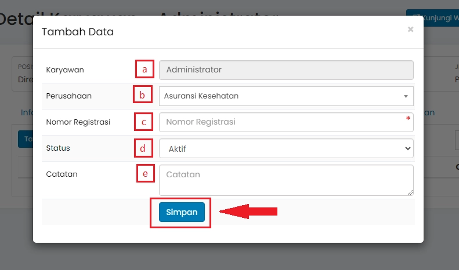Click the red marker labeled d
The image size is (459, 270).
coord(143,148)
